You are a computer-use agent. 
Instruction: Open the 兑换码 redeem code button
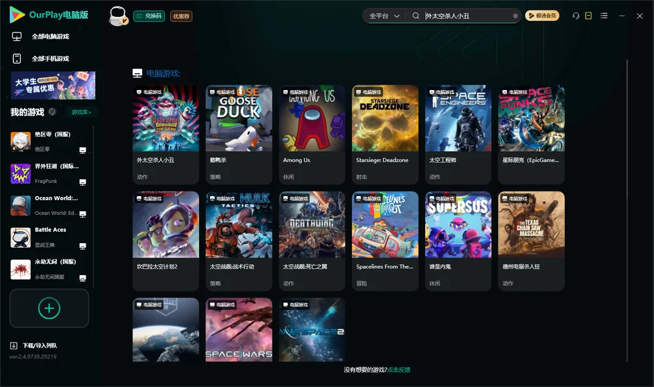coord(149,16)
